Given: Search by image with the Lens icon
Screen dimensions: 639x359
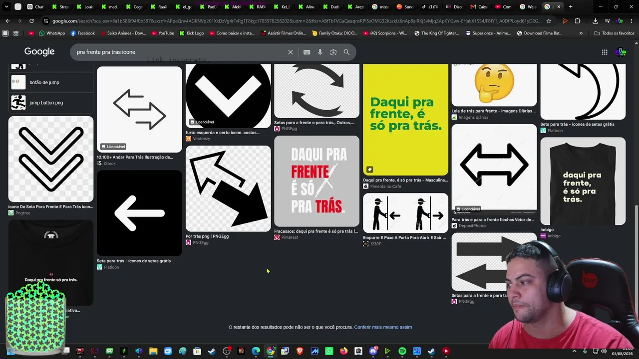Looking at the screenshot, I should (333, 52).
